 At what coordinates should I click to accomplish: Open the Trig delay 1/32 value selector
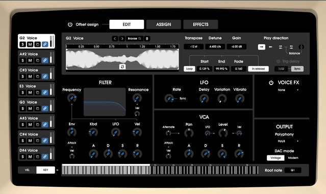click(x=281, y=69)
